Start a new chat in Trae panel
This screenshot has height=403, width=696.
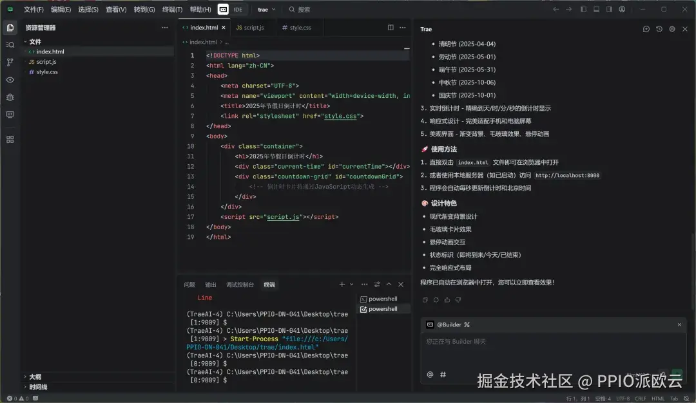tap(646, 29)
